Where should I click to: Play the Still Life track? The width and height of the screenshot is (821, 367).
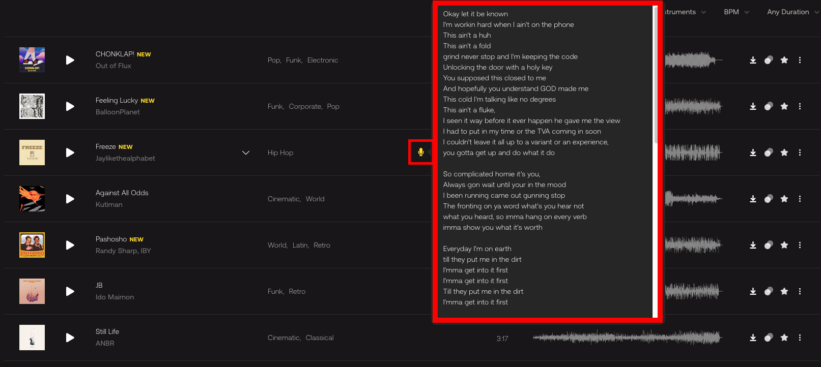click(x=70, y=338)
